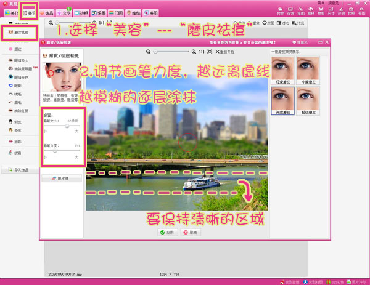Open the 文字 tab
This screenshot has width=370, height=285.
(64, 13)
